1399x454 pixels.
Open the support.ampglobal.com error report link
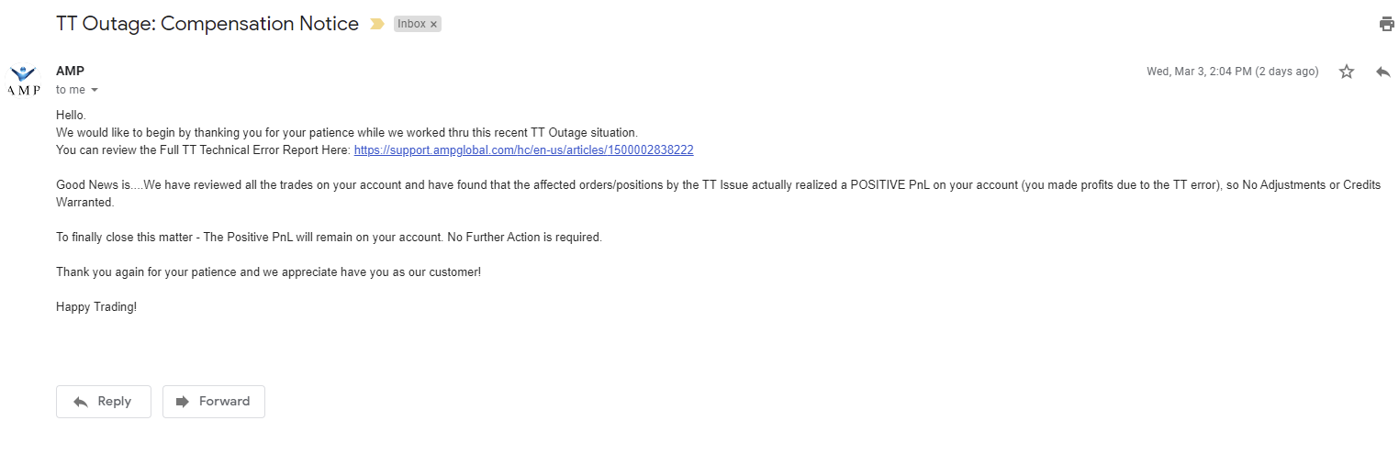coord(523,150)
